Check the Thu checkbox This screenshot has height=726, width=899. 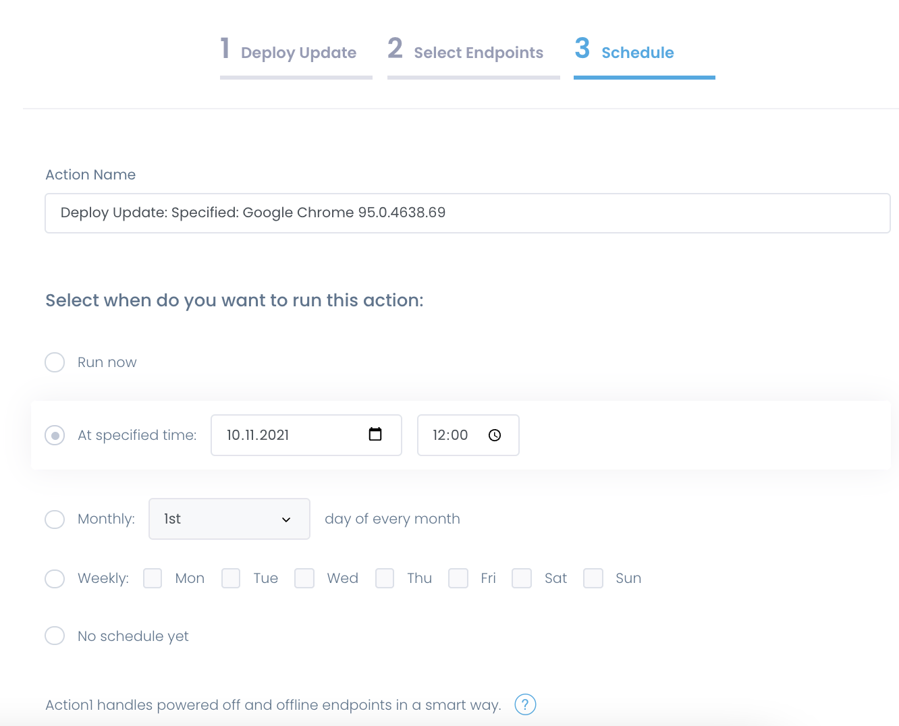pos(385,578)
